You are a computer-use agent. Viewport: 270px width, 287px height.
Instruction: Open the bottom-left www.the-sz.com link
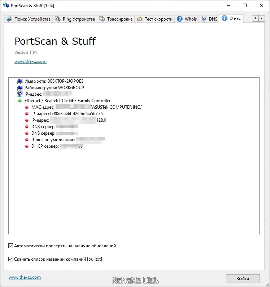tap(25, 277)
